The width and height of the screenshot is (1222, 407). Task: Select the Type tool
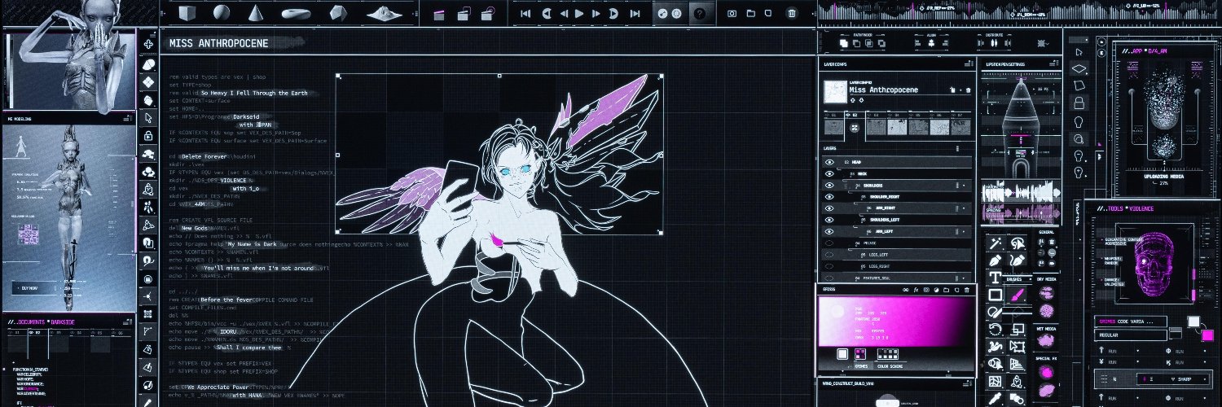[x=995, y=278]
